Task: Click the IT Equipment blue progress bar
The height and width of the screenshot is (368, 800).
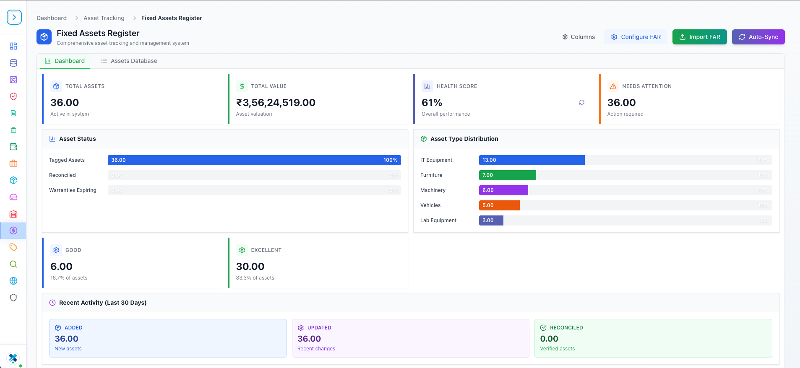Action: tap(532, 160)
